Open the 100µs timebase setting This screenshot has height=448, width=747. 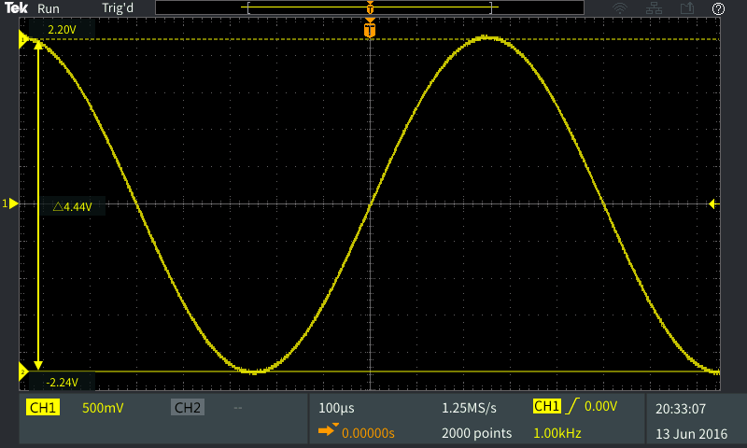click(x=337, y=408)
